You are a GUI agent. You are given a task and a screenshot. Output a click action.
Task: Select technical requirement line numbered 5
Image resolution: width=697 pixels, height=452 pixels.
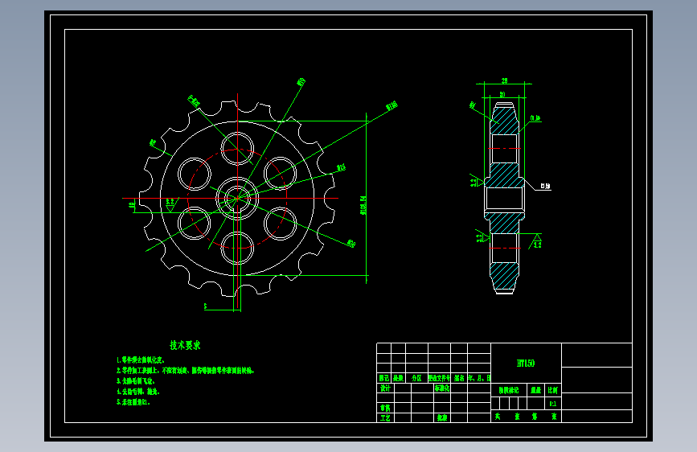[133, 402]
